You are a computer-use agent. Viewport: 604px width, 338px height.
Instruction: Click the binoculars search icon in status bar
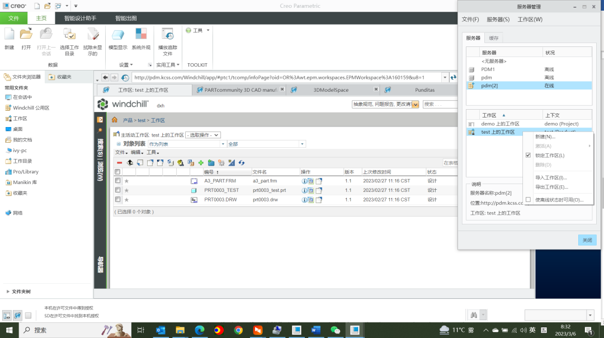[474, 315]
